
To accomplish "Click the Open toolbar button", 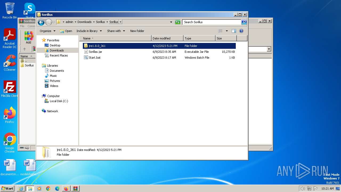I will [x=66, y=31].
